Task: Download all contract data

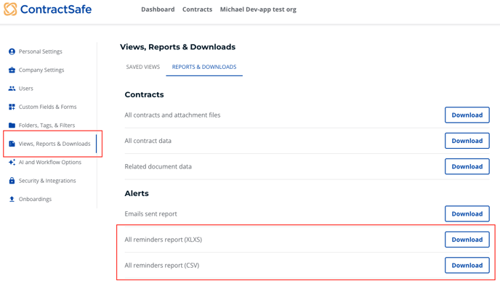Action: coord(467,141)
